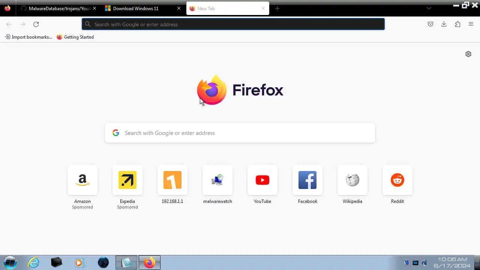Click the forward navigation arrow
The image size is (480, 270).
[22, 24]
